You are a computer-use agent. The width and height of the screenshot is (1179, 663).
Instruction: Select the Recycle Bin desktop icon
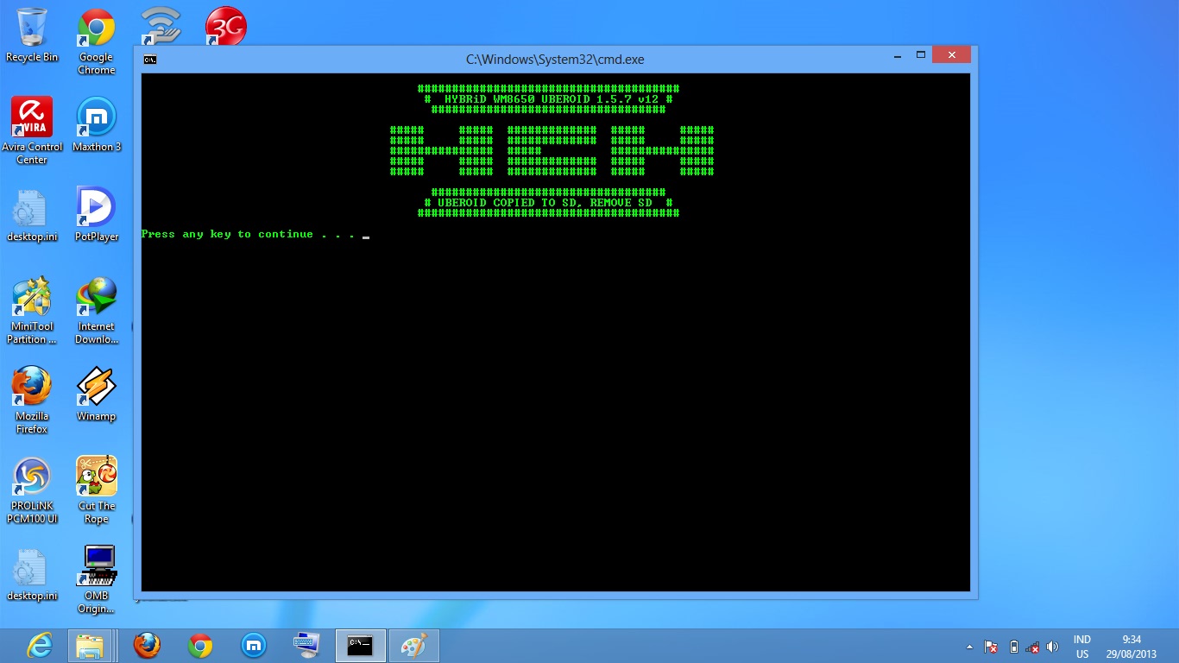[32, 35]
